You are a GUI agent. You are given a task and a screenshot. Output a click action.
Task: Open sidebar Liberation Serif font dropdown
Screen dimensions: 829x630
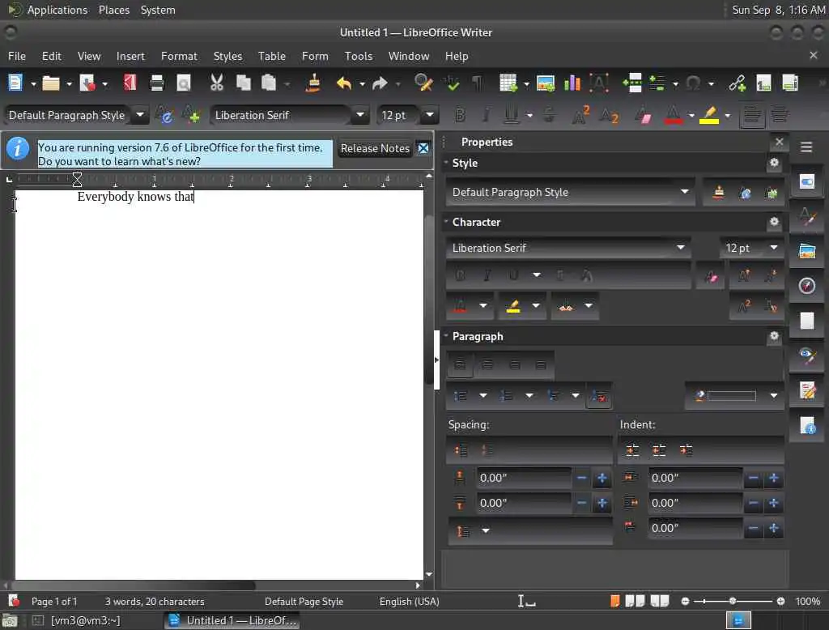click(680, 248)
